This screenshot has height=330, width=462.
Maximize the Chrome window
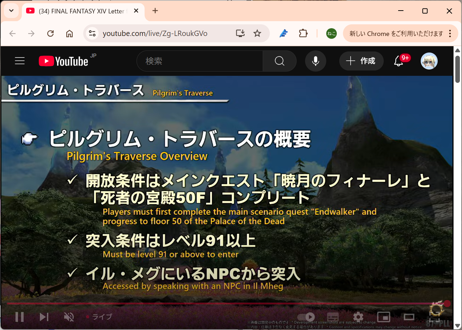pos(425,11)
